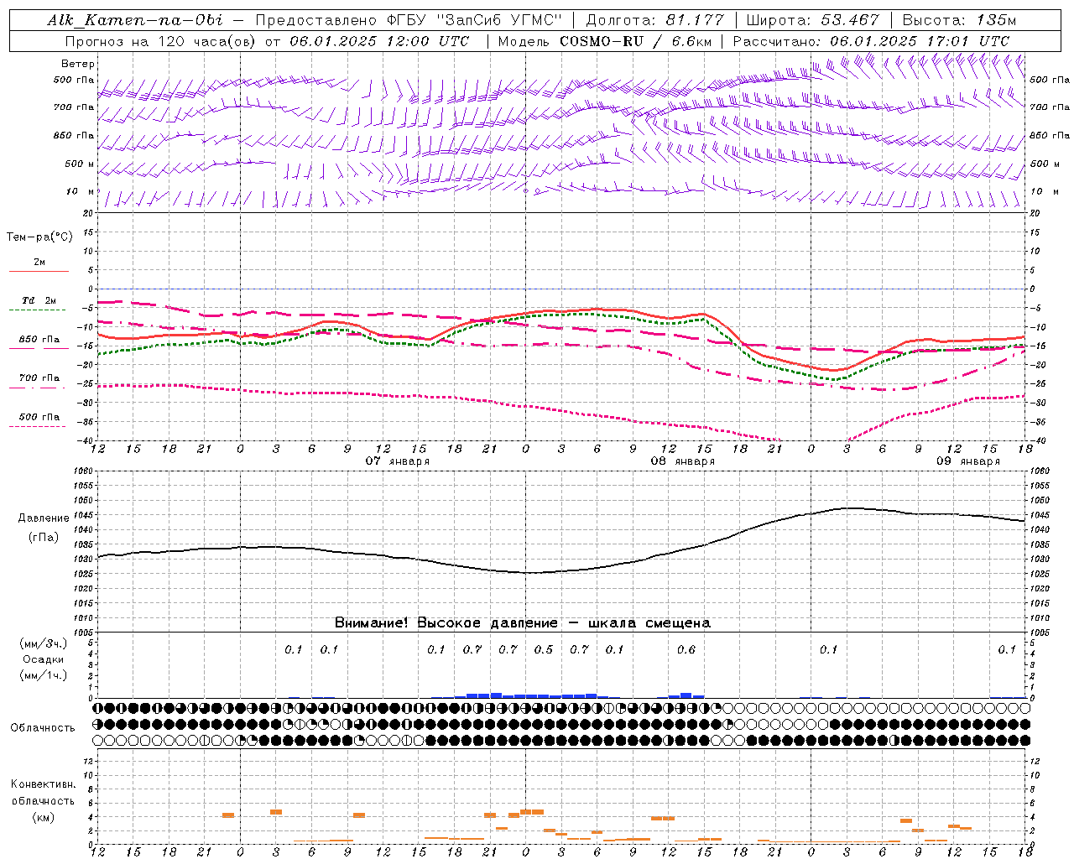Click the 'Конвективн.' convective cloud label
The width and height of the screenshot is (1074, 859).
tap(44, 784)
